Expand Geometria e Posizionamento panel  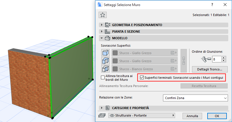pyautogui.click(x=101, y=25)
